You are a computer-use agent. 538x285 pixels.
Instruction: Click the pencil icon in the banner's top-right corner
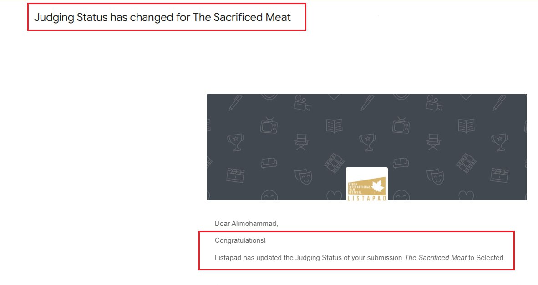coord(499,103)
